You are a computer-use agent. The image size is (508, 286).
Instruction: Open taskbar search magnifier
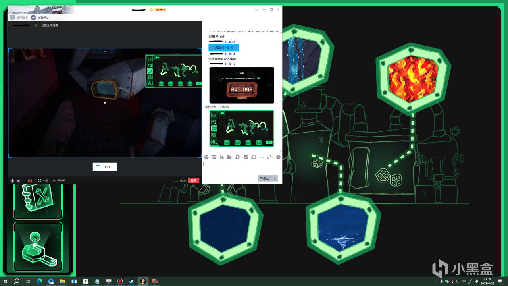point(17,281)
